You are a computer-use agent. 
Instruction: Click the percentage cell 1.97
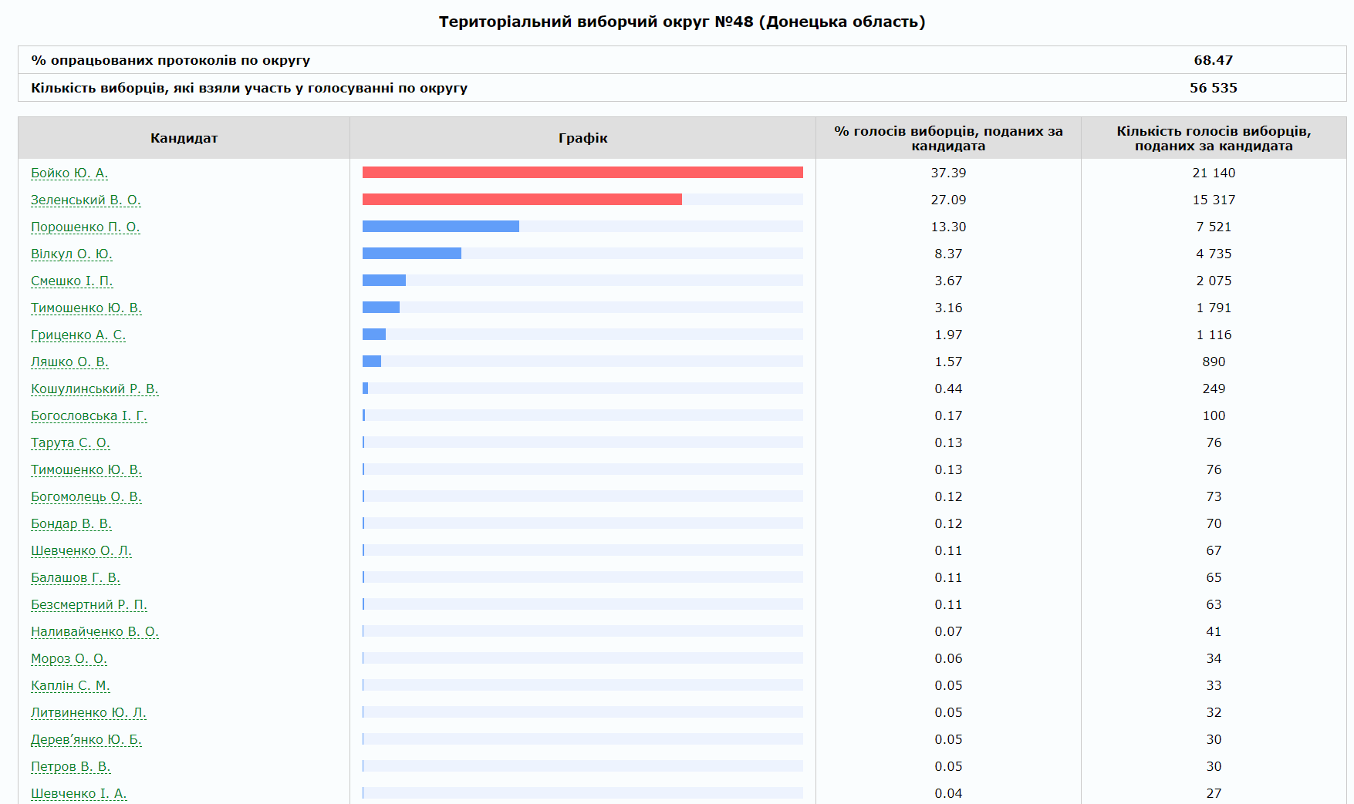pyautogui.click(x=949, y=335)
